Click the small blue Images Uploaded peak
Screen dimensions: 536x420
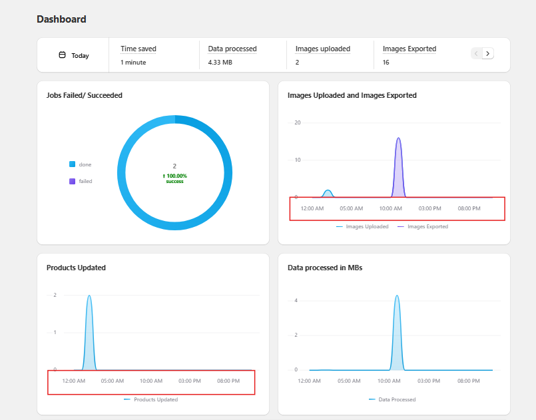point(328,193)
